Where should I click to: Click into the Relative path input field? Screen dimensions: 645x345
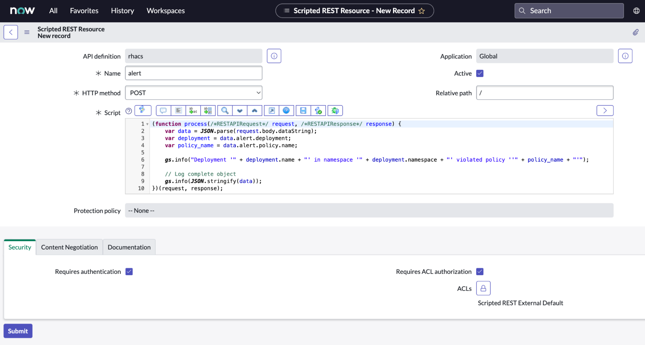(x=544, y=93)
